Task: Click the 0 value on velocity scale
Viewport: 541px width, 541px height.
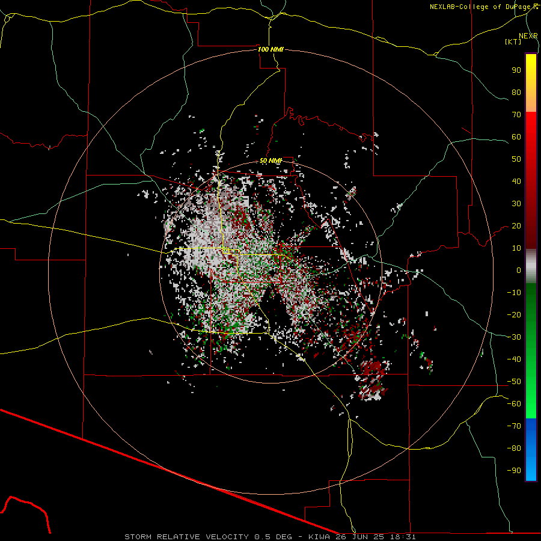Action: click(519, 270)
